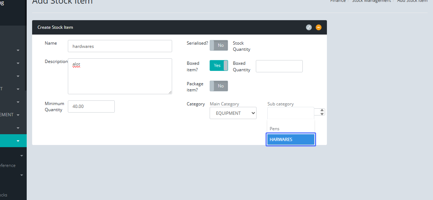The height and width of the screenshot is (200, 433).
Task: Enable the Package item switch
Action: [x=219, y=86]
